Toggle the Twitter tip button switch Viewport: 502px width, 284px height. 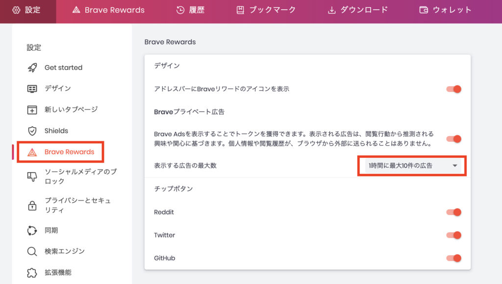[x=453, y=235]
